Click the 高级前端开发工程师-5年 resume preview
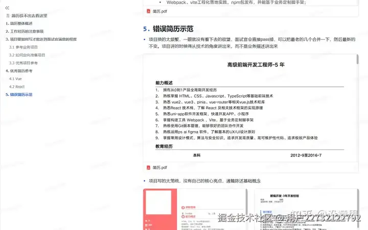 point(250,108)
